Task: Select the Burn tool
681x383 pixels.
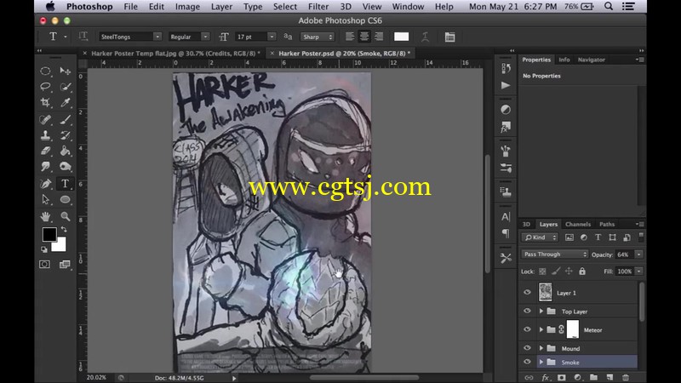Action: point(66,166)
